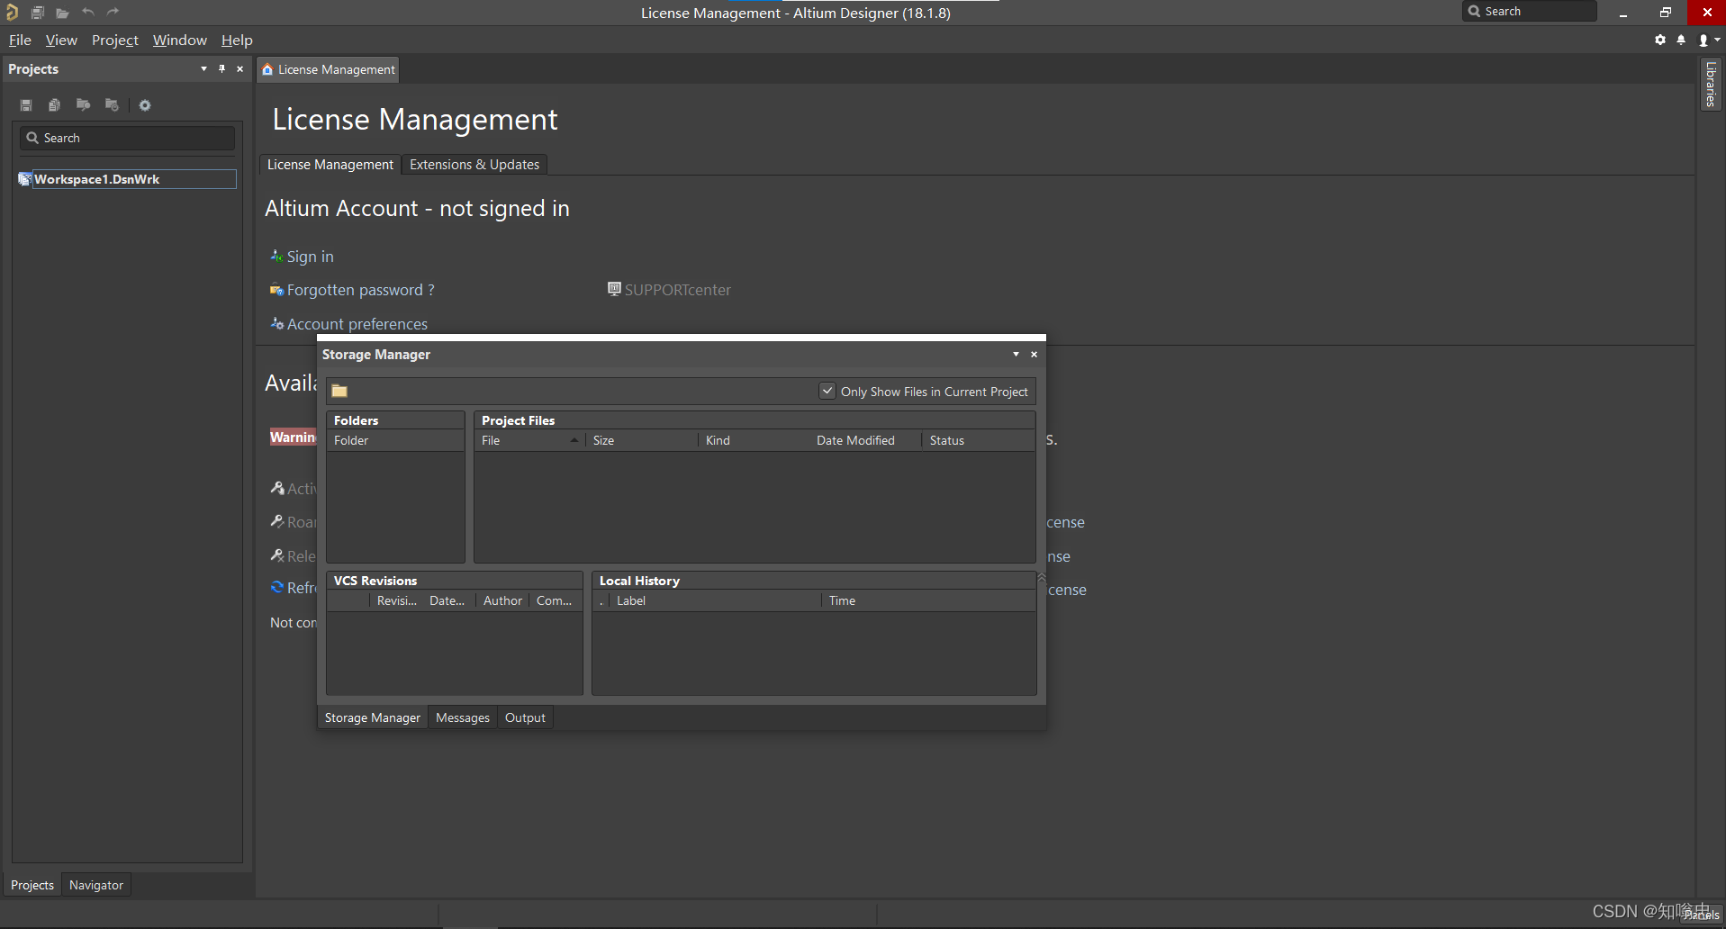Open a document via title bar folder icon
Viewport: 1726px width, 929px height.
pyautogui.click(x=62, y=13)
